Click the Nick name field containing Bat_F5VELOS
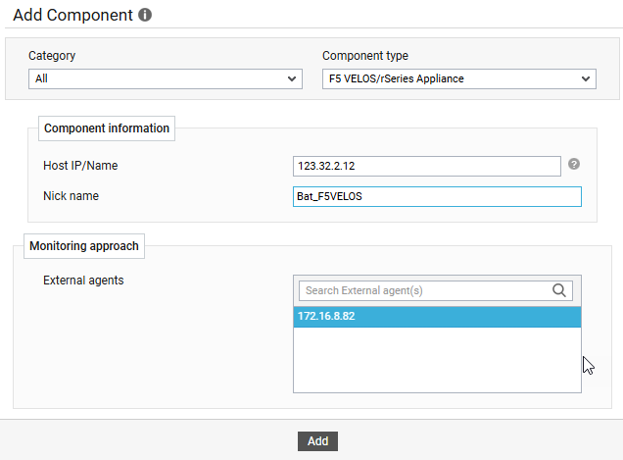The image size is (623, 460). click(437, 197)
